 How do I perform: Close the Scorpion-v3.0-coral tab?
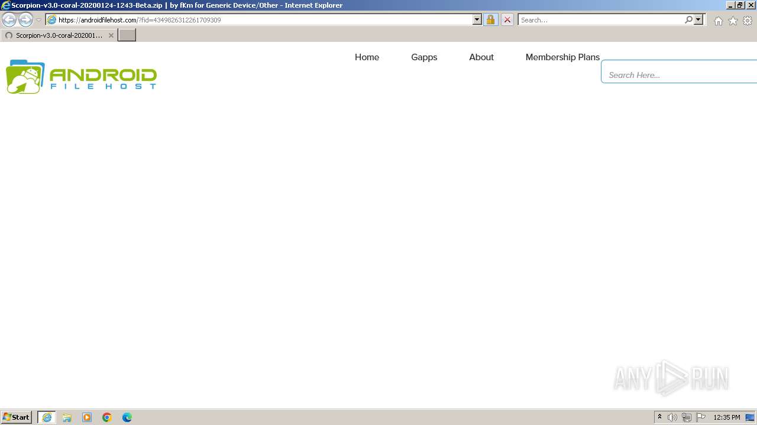click(x=111, y=35)
